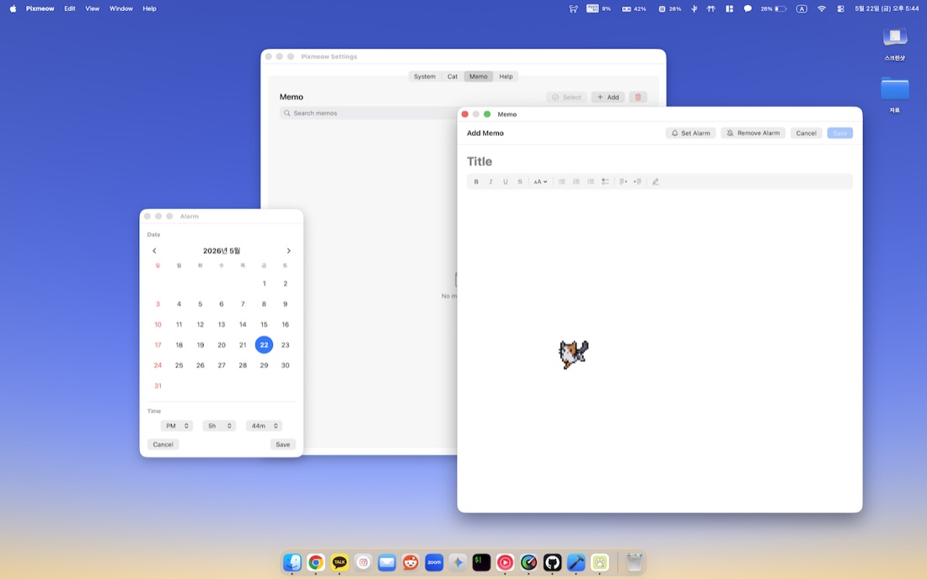Open KakaoTalk from the Dock

pyautogui.click(x=340, y=562)
